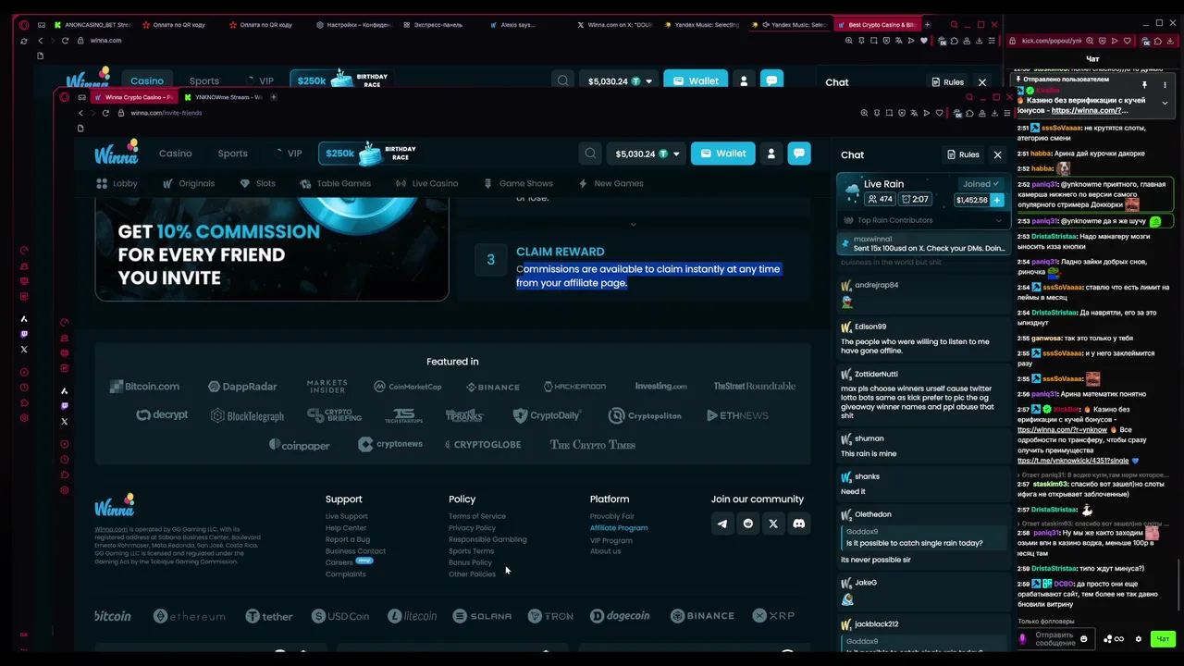This screenshot has width=1184, height=666.
Task: Reload the winna.com/invite-friends page
Action: (105, 113)
